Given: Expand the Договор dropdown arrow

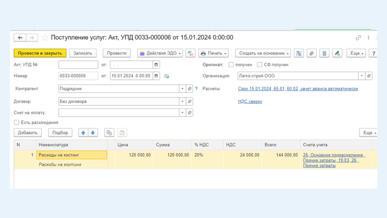Looking at the screenshot, I should 182,101.
